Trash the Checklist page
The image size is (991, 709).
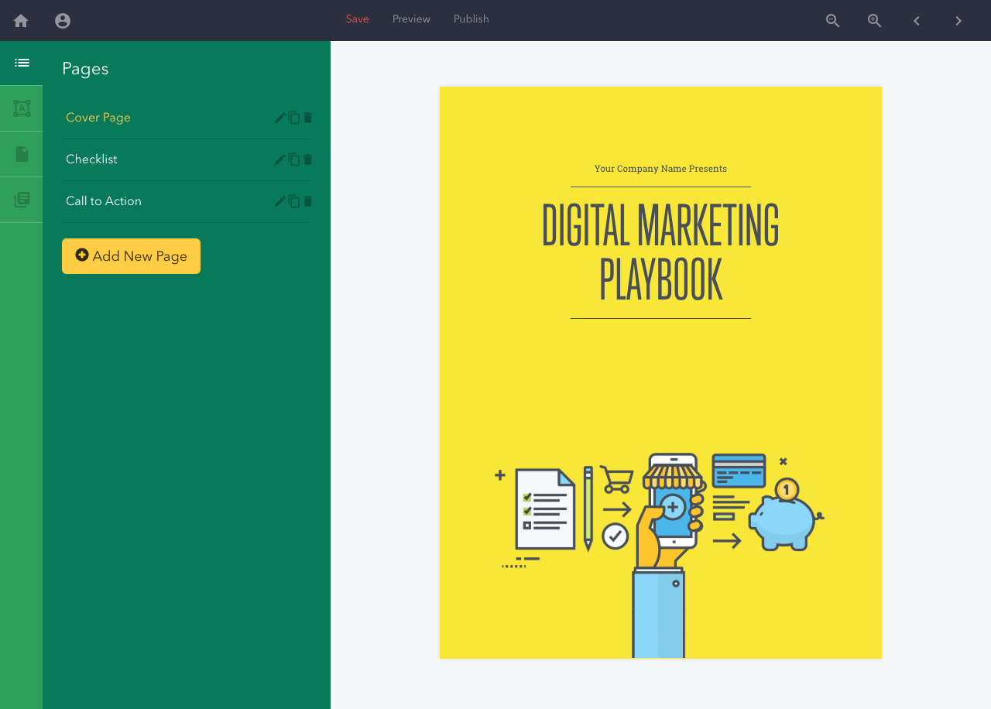point(308,159)
